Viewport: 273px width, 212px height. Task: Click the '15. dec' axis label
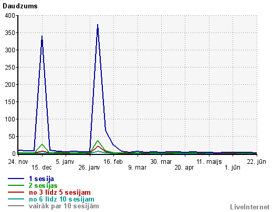point(41,168)
